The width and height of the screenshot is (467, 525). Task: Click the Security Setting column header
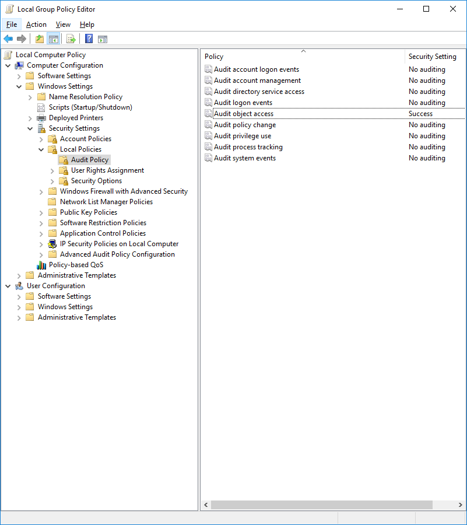click(432, 57)
